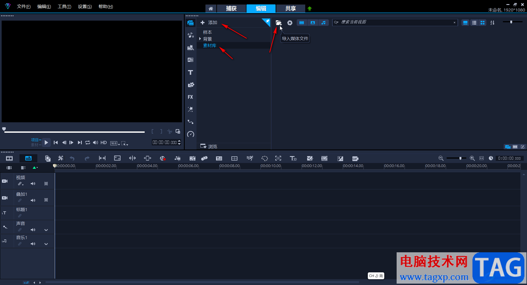The width and height of the screenshot is (527, 285).
Task: Open the Record/Capture options icon
Action: click(x=162, y=158)
